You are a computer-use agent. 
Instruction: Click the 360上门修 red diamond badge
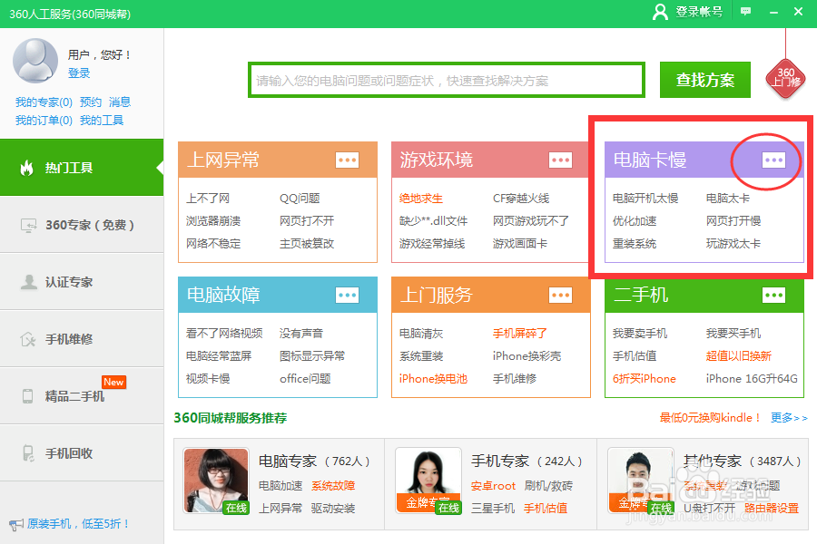(786, 78)
